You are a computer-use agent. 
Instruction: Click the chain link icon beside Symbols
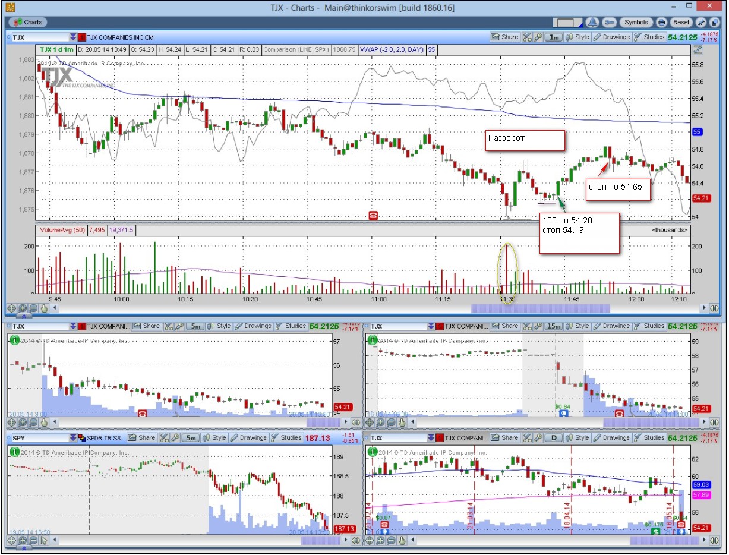click(x=609, y=22)
